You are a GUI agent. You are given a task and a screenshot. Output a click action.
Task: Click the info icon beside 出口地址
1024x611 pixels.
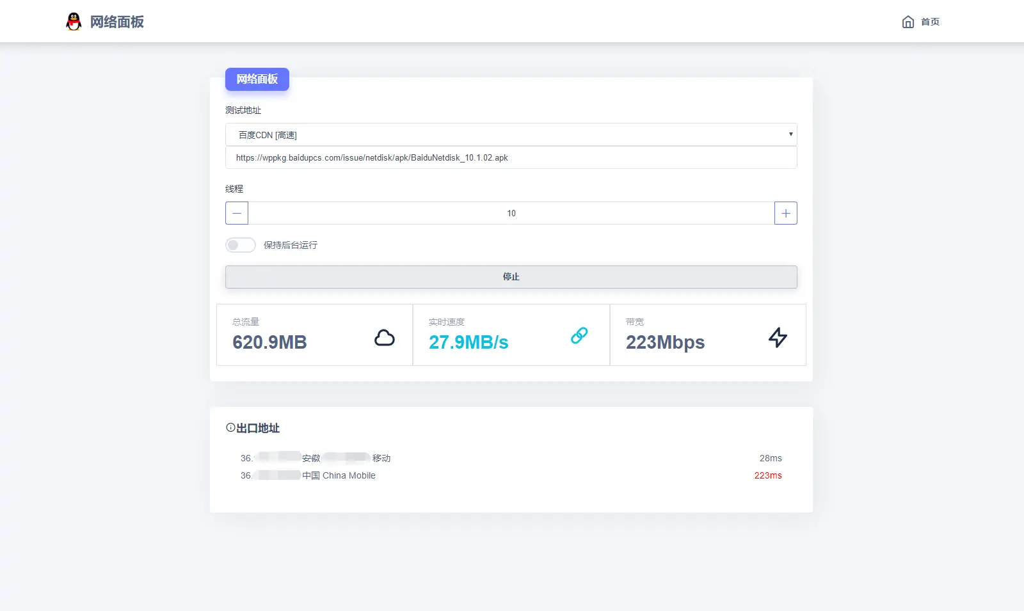coord(230,427)
